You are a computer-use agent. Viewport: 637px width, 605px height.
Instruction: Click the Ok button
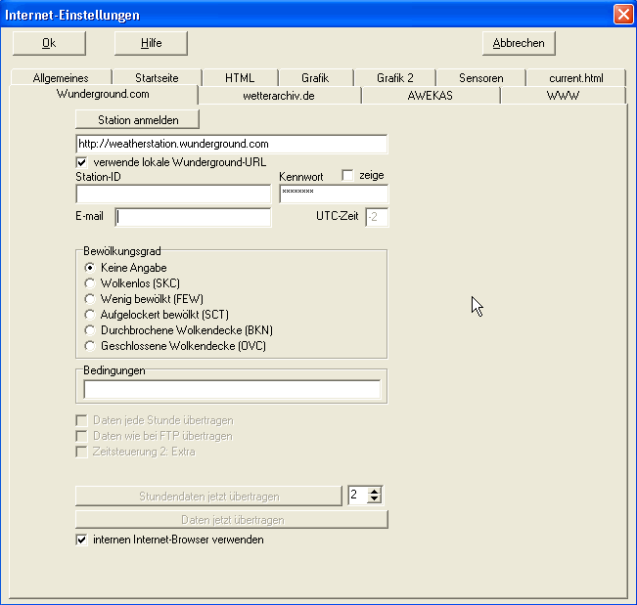49,43
